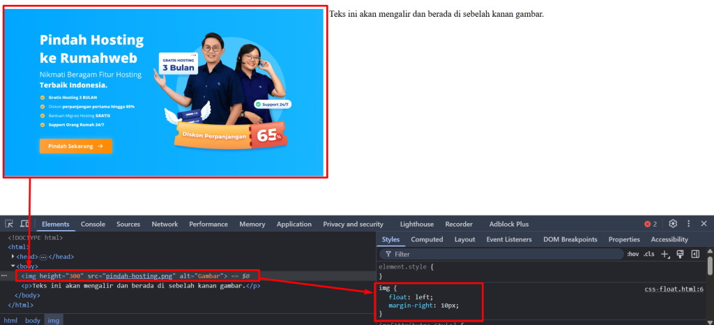Screen dimensions: 714x325
Task: Toggle the device toolbar icon
Action: coord(24,223)
